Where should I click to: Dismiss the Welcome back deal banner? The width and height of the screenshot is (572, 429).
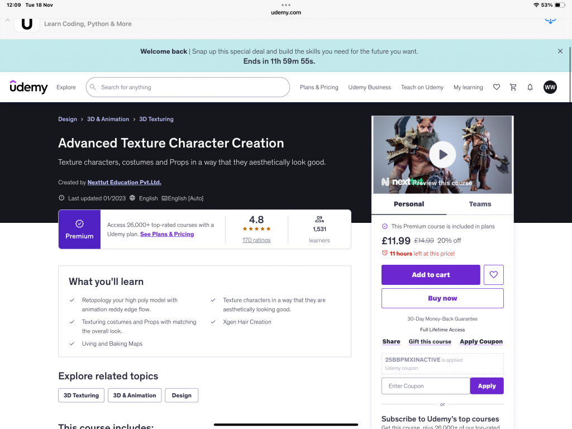560,51
